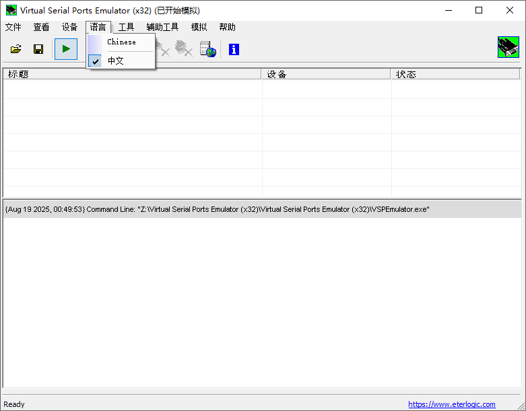Select the Command Line log entry
526x411 pixels.
coord(217,209)
